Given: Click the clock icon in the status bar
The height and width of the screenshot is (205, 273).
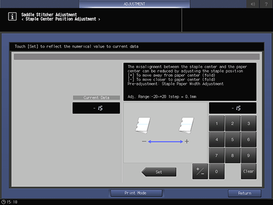Looking at the screenshot, I should tap(3, 202).
